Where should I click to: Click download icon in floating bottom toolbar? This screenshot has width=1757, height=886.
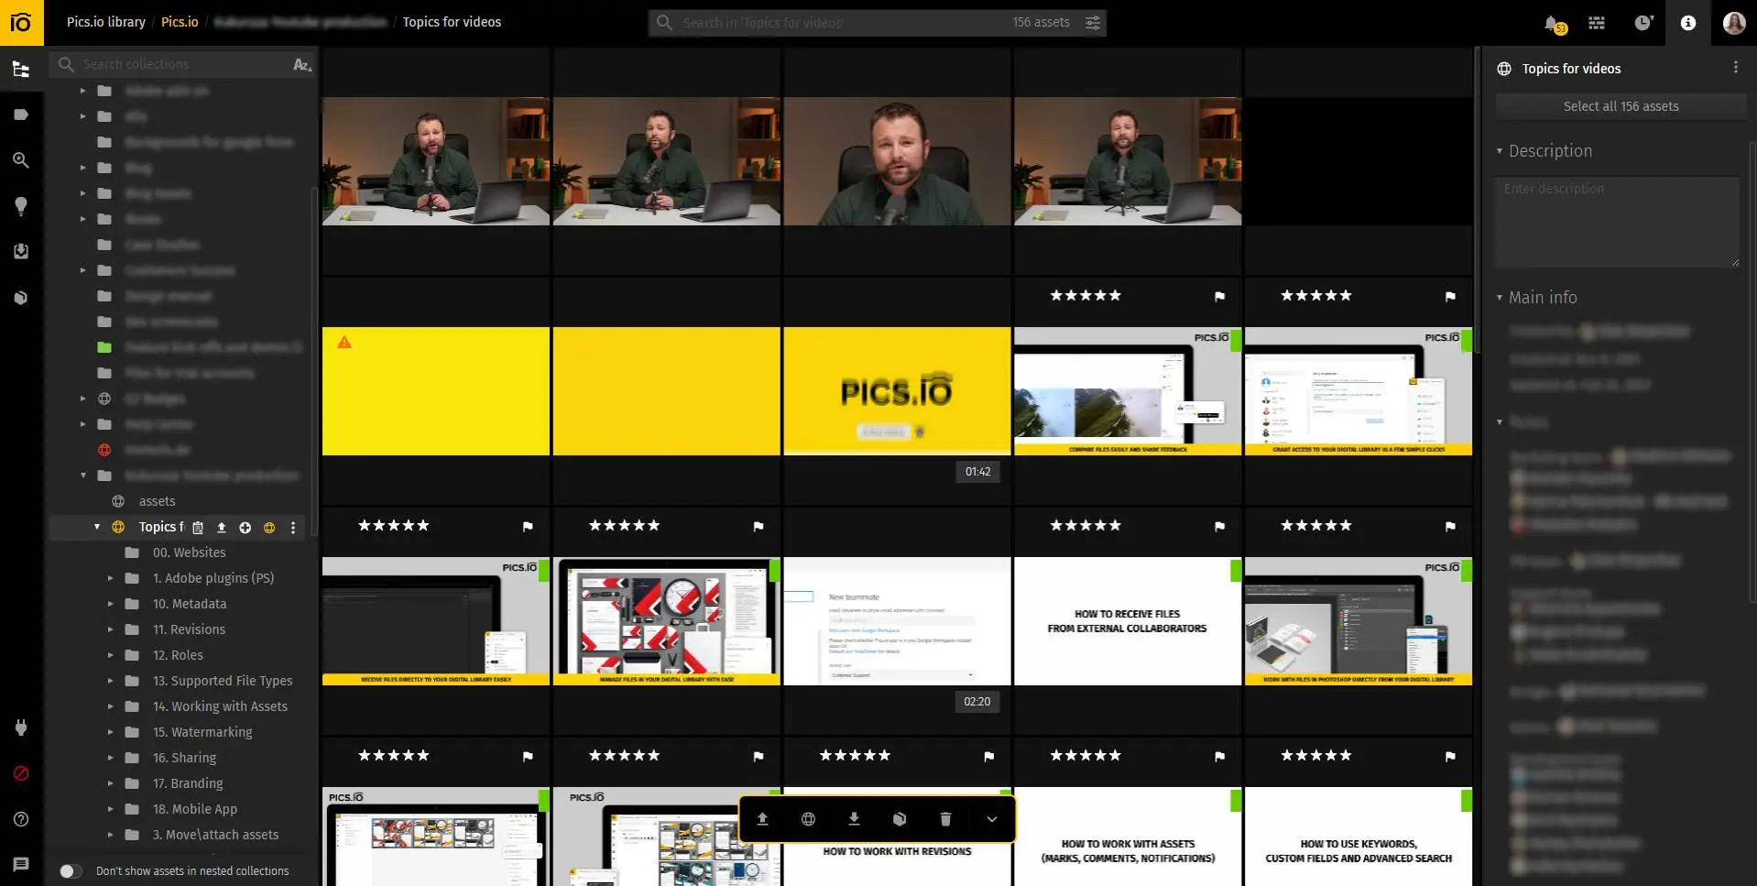pyautogui.click(x=854, y=819)
